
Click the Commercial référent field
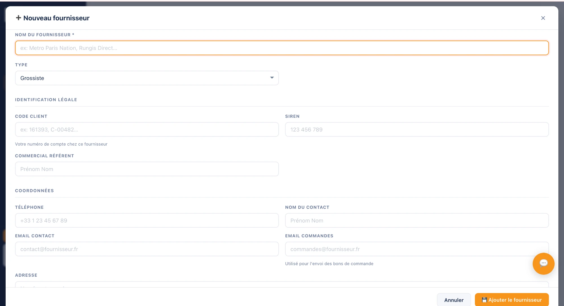[147, 169]
